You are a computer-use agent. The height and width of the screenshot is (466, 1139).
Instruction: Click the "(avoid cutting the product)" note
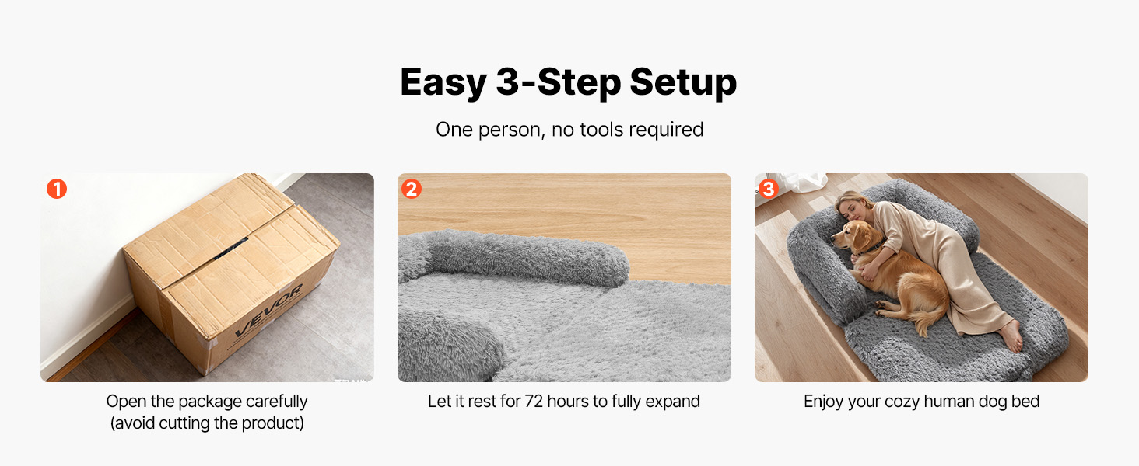coord(207,424)
